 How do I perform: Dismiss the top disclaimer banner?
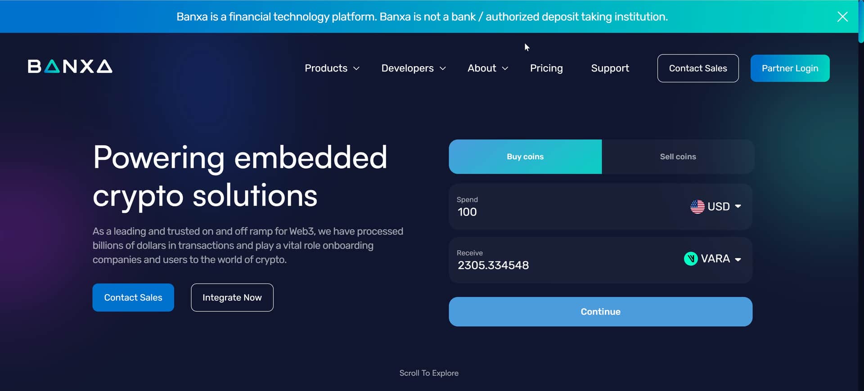(x=842, y=17)
